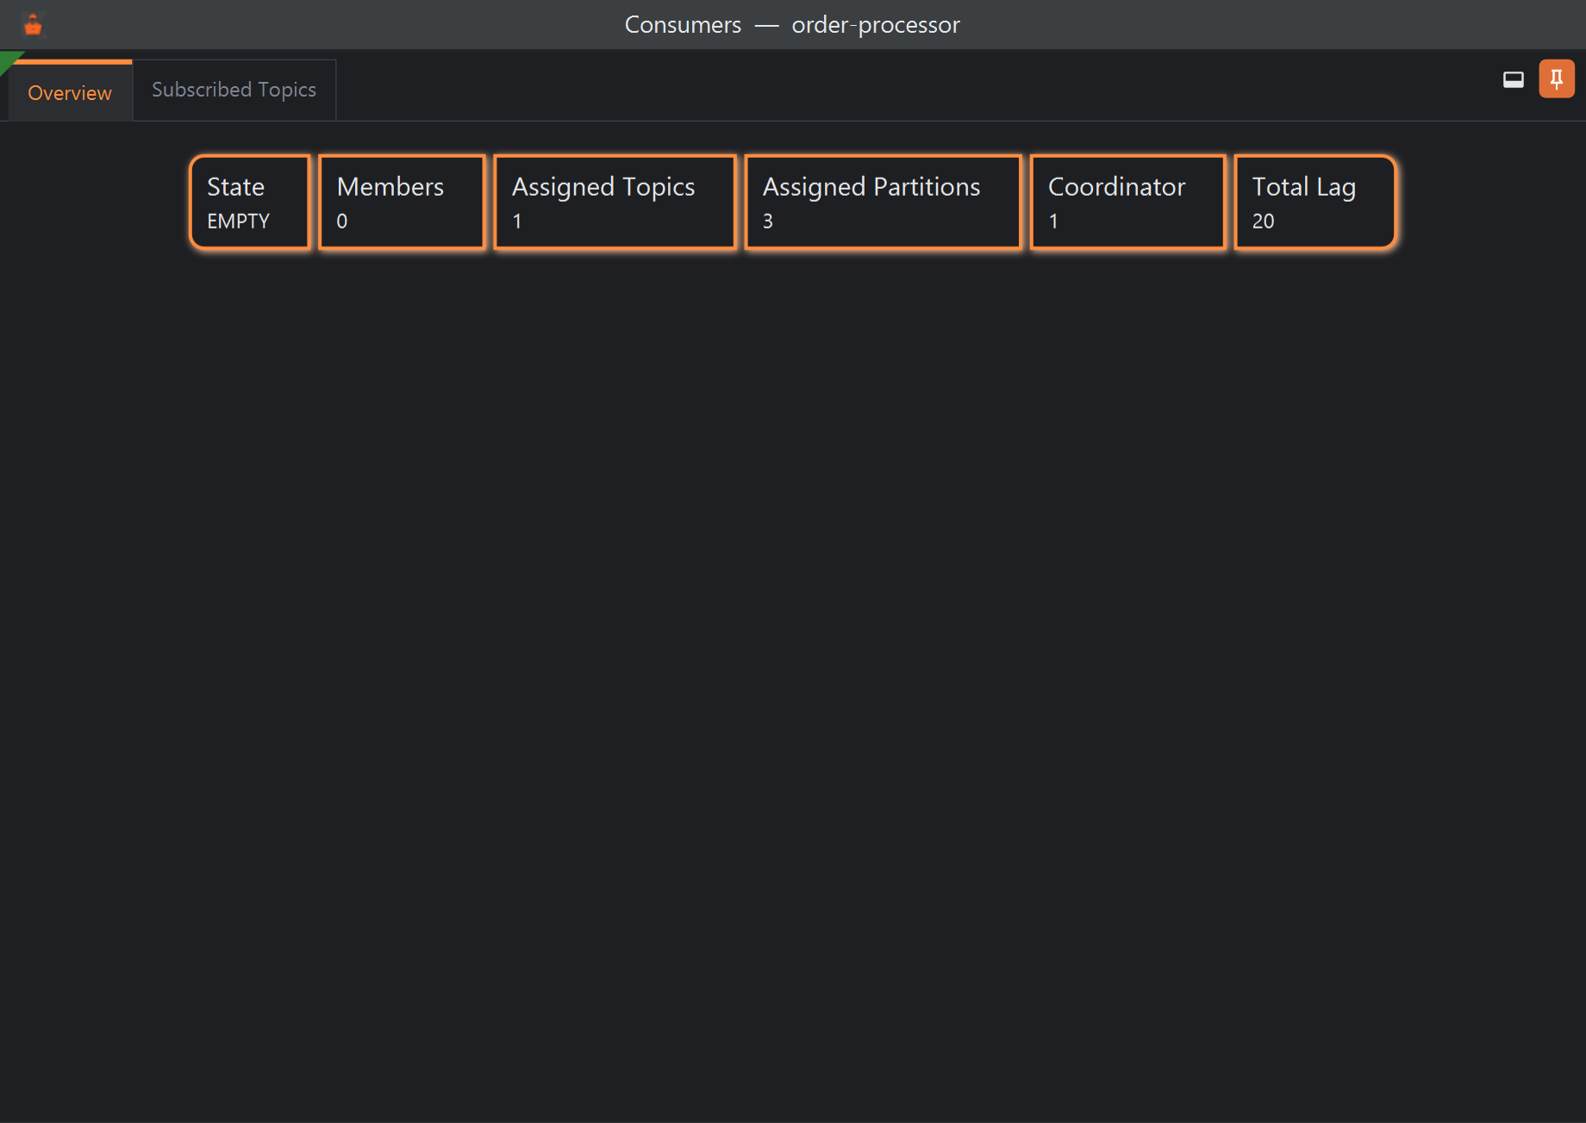Click the orange pin icon
1586x1123 pixels.
tap(1557, 79)
